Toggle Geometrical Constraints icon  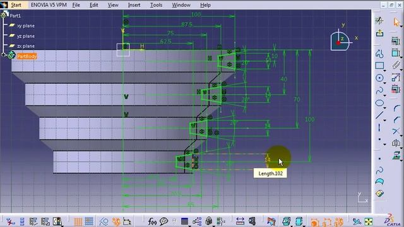(x=116, y=221)
